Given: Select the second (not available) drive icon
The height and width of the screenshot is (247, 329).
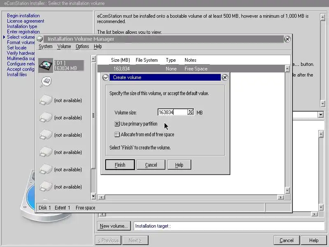Looking at the screenshot, I should (46, 117).
